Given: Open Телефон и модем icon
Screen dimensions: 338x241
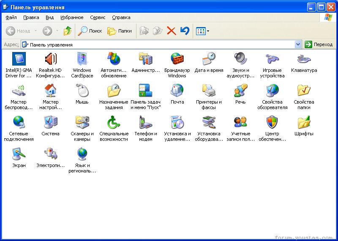Looking at the screenshot, I should (145, 122).
